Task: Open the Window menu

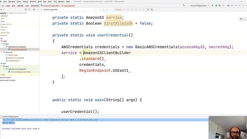Action: 61,2
